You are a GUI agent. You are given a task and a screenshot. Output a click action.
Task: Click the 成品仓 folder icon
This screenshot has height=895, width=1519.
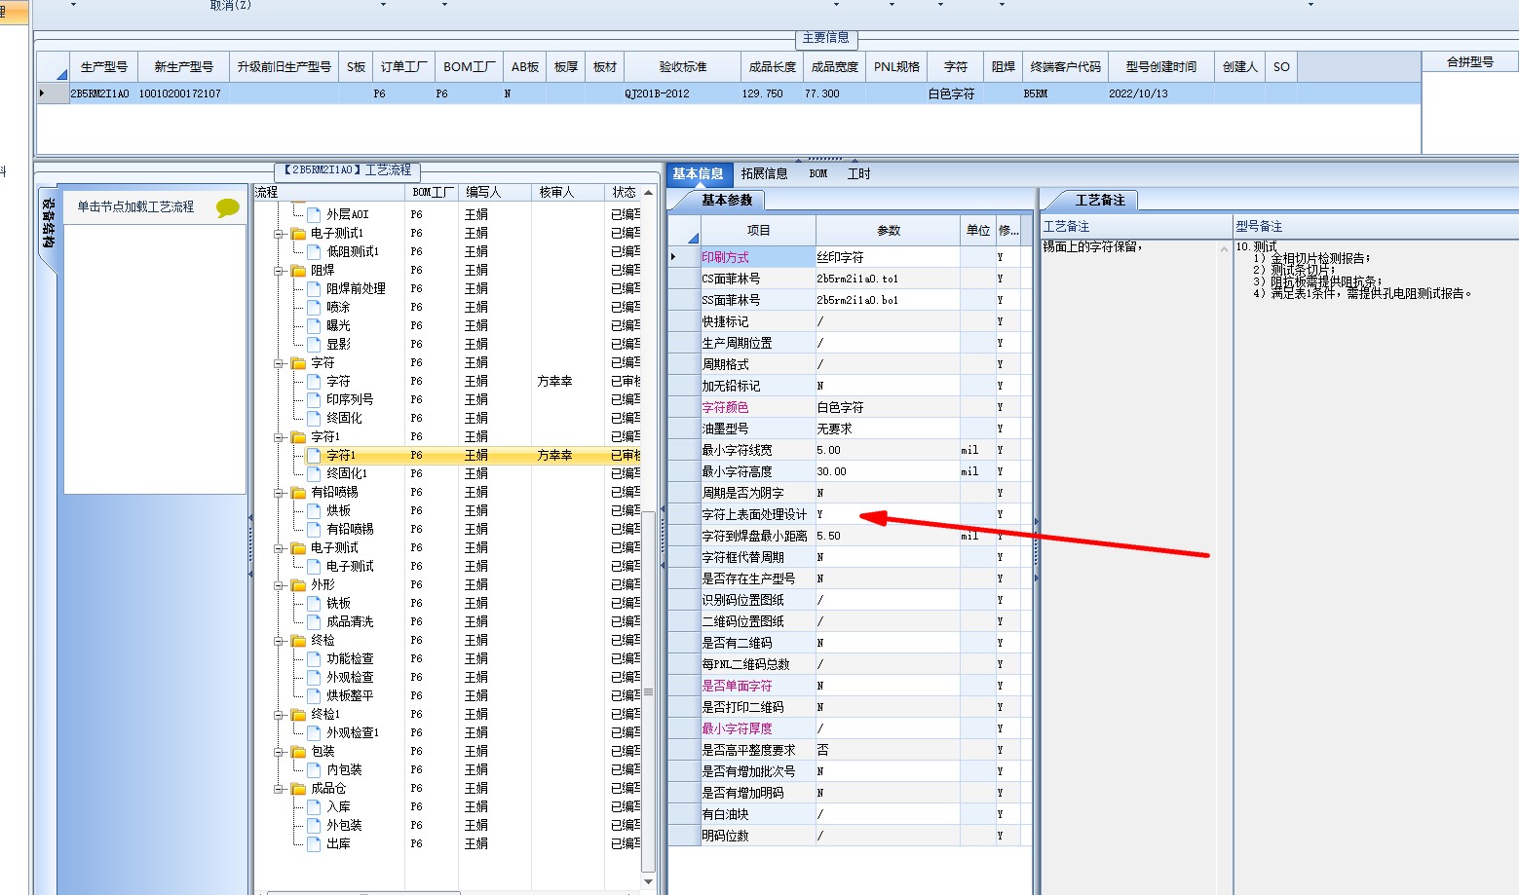pyautogui.click(x=299, y=788)
